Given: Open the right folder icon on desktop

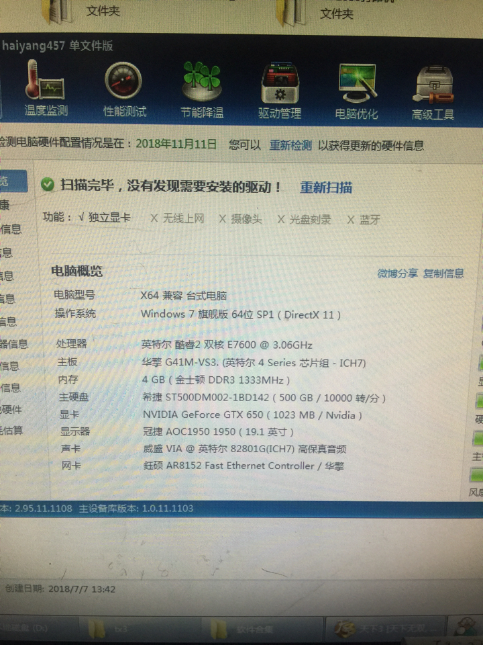Looking at the screenshot, I should click(x=290, y=12).
